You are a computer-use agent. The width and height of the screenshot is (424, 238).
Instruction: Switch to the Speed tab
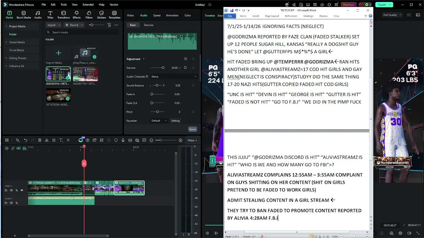[157, 15]
